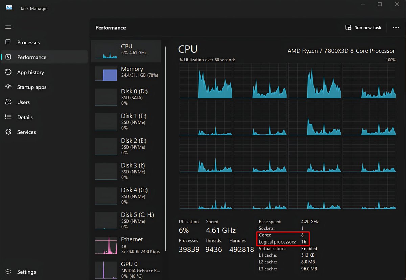Click the Performance page heading
This screenshot has width=406, height=280.
[x=111, y=28]
